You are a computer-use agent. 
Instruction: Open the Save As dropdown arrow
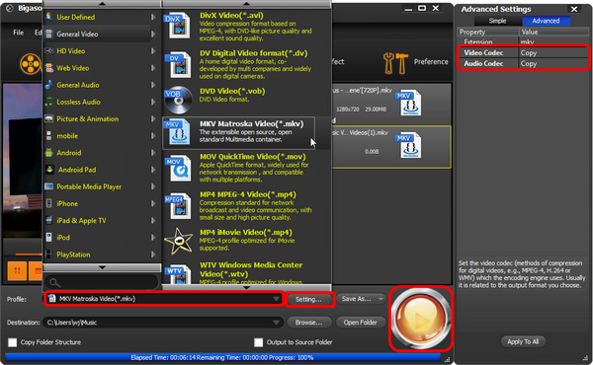click(x=381, y=299)
